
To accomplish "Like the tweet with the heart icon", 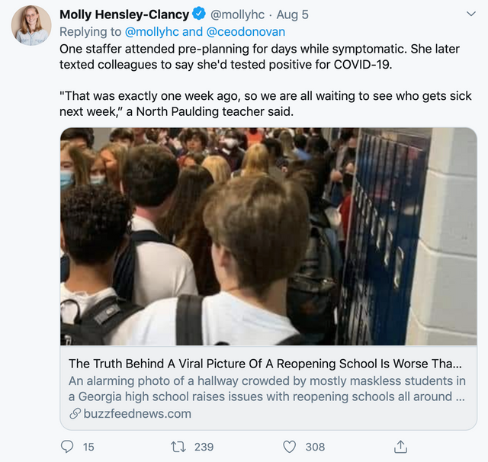I will coord(290,446).
